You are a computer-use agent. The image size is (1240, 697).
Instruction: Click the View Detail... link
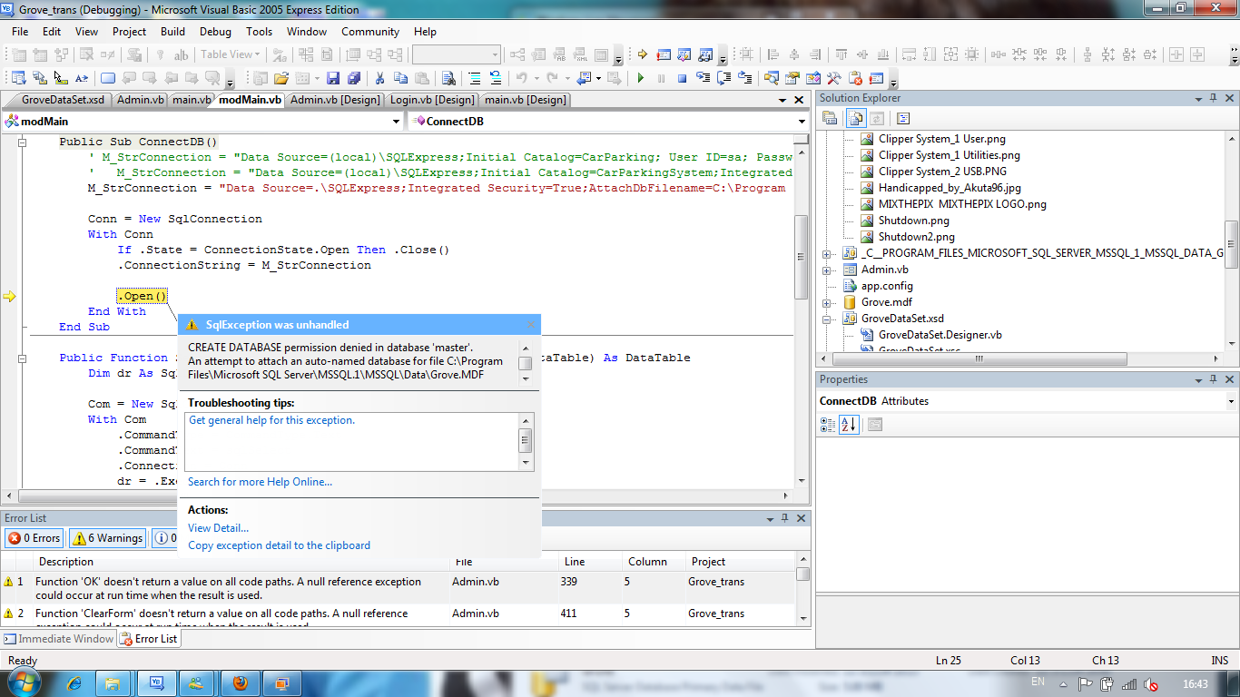218,527
